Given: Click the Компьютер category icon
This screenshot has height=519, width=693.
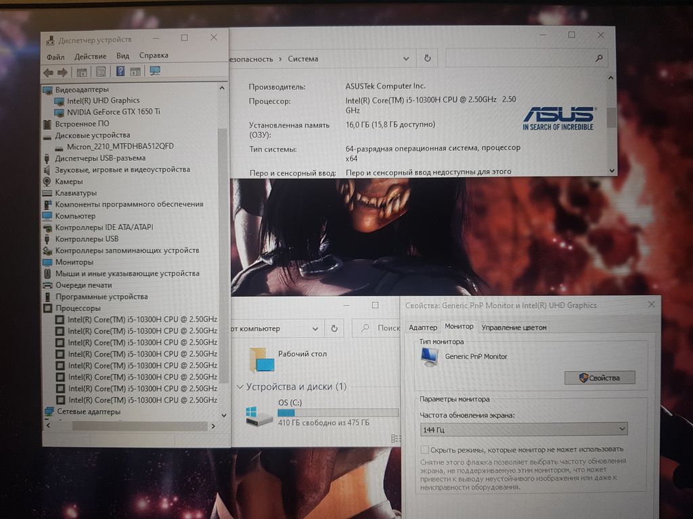Looking at the screenshot, I should (x=47, y=216).
